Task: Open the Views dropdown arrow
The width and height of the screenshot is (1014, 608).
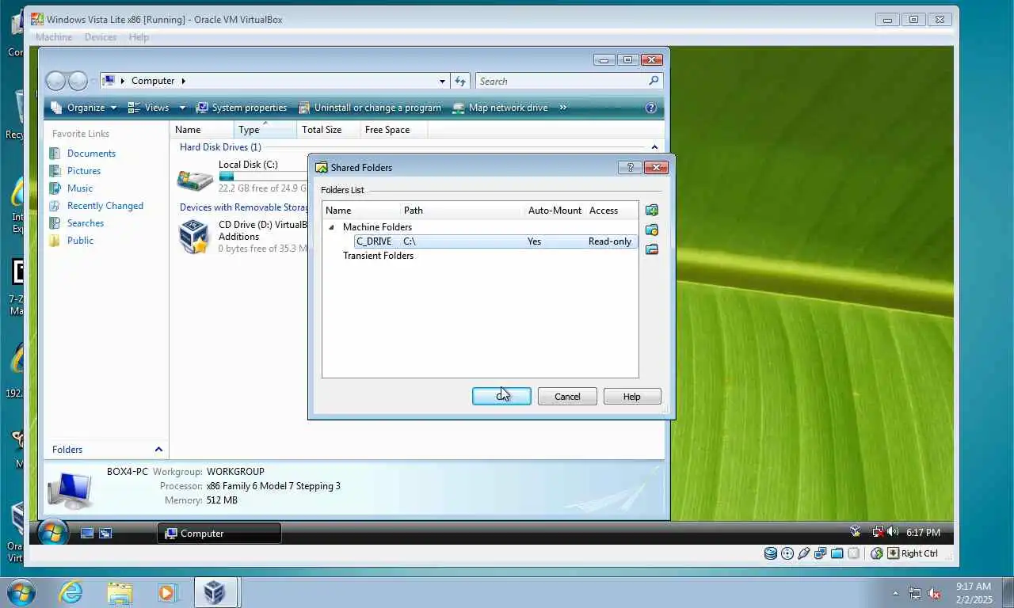Action: pyautogui.click(x=182, y=108)
